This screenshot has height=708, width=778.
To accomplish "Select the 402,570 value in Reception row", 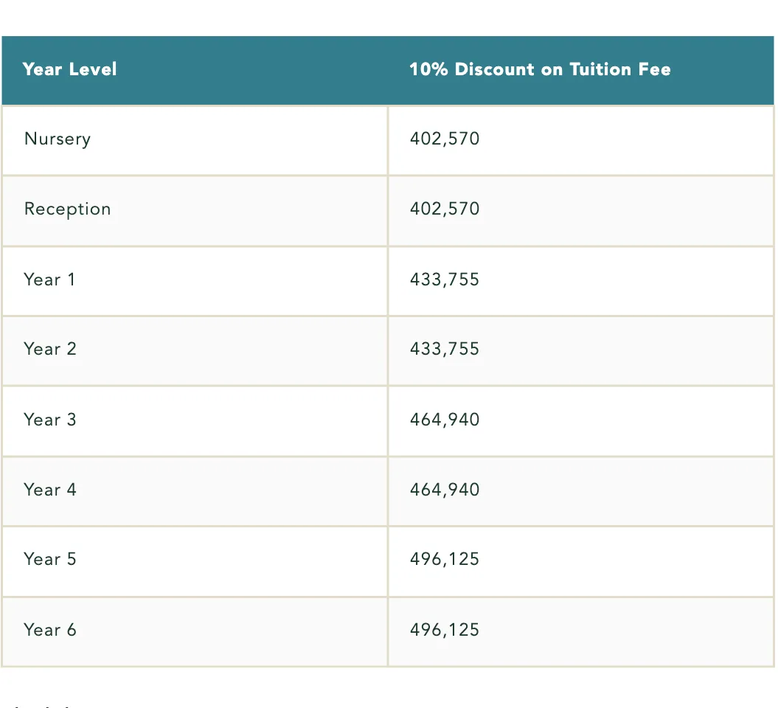I will 445,209.
